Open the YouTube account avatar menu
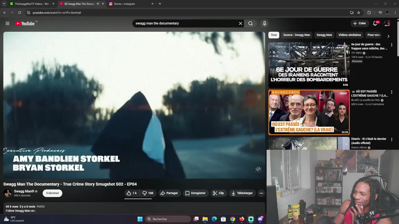Screen dimensions: 399x224 387,23
